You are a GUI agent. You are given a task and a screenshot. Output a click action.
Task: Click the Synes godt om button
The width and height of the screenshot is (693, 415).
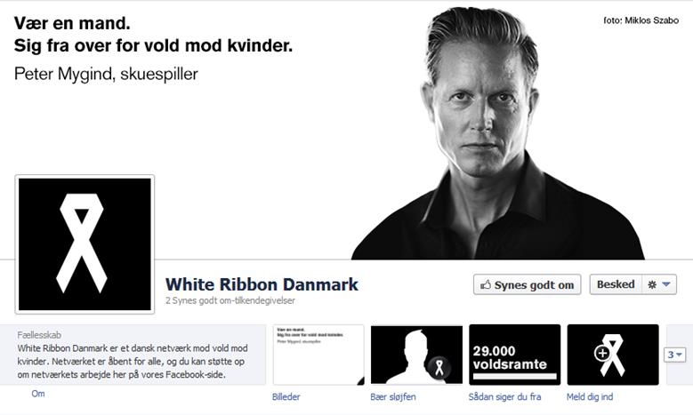coord(528,284)
